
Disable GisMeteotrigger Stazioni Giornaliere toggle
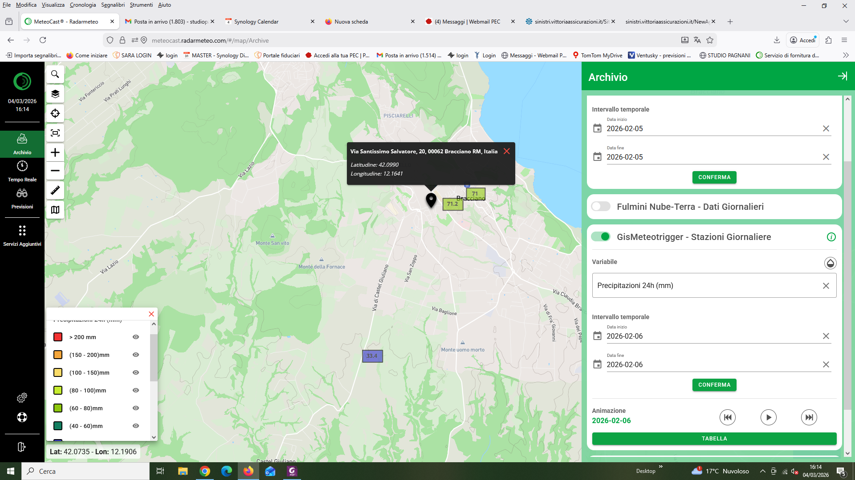pyautogui.click(x=601, y=237)
